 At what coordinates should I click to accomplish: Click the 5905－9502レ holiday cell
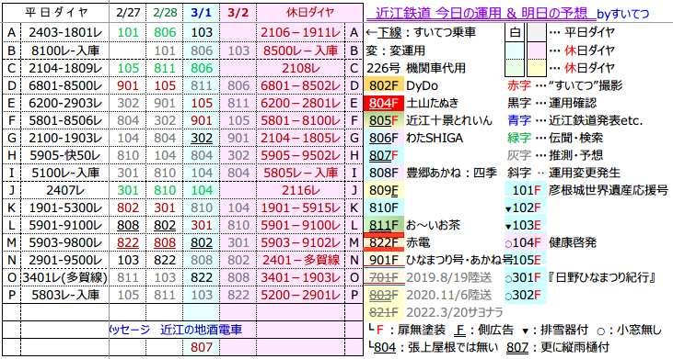click(x=301, y=155)
